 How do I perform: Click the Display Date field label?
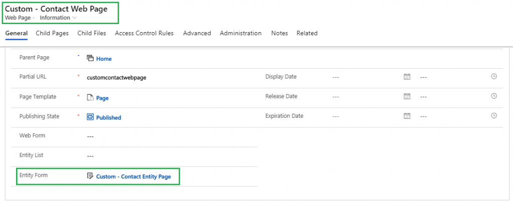coord(281,77)
